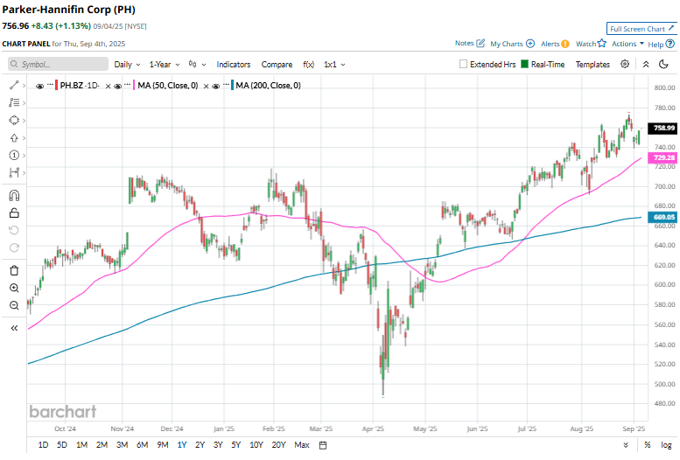
Task: Select the Max time range
Action: tap(302, 445)
